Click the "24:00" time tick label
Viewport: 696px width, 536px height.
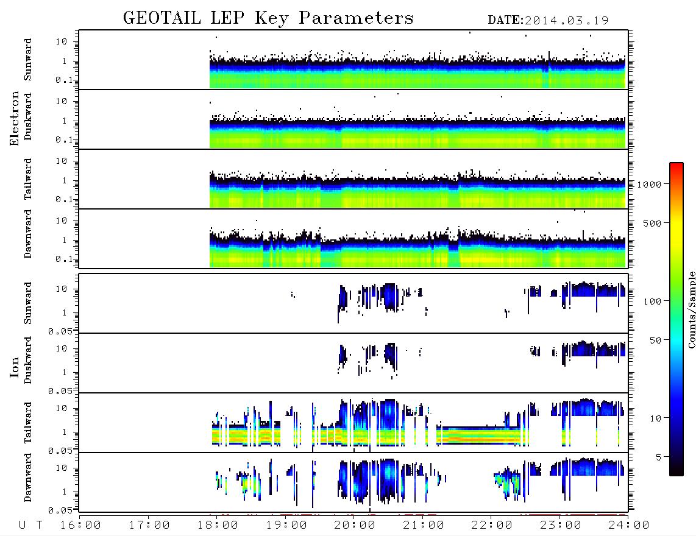click(x=629, y=525)
